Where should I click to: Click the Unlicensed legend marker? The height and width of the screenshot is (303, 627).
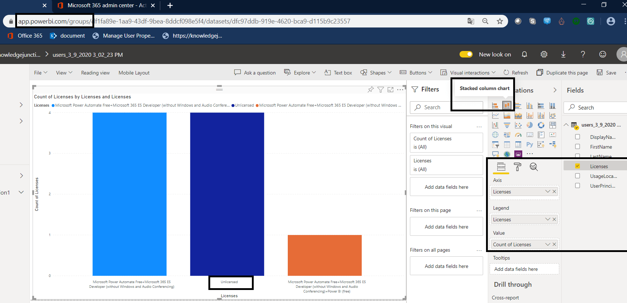[x=233, y=106]
